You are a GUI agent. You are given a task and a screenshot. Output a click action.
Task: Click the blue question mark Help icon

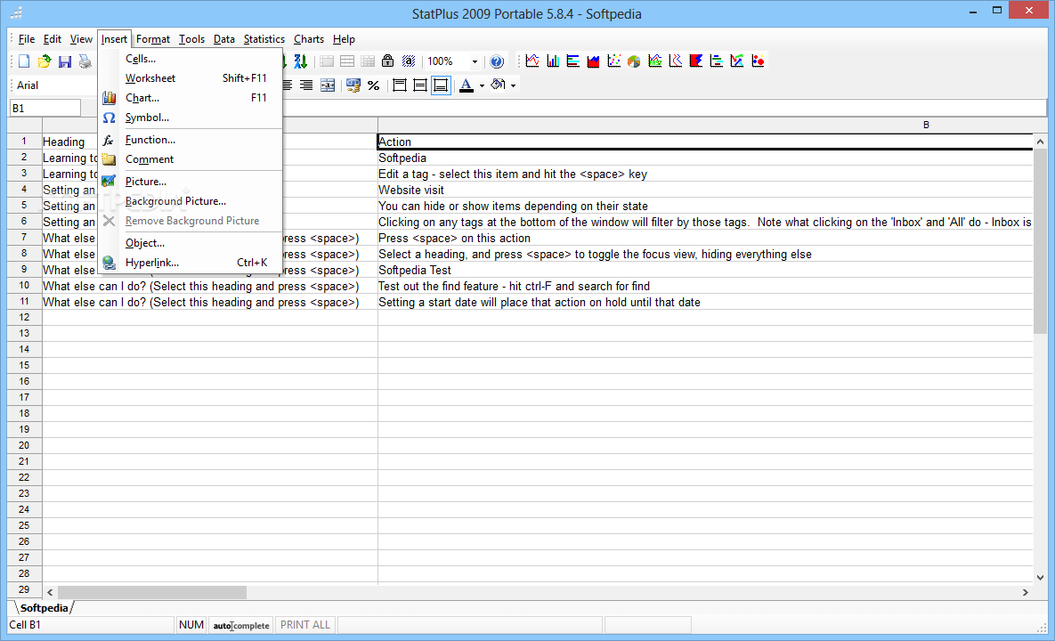(497, 61)
